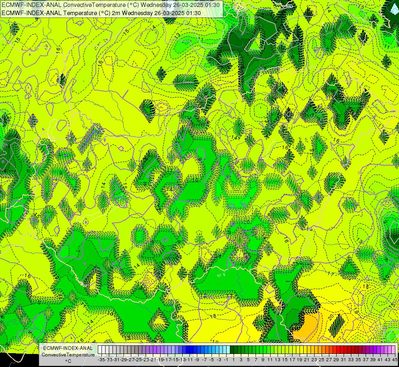This screenshot has height=367, width=399.
Task: Click 'ECMWF-INDEX-ANAL' text in the bottom legend box
Action: (x=68, y=348)
